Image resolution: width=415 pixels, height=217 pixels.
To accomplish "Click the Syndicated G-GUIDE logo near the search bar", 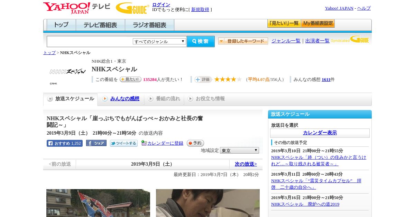I will click(350, 39).
